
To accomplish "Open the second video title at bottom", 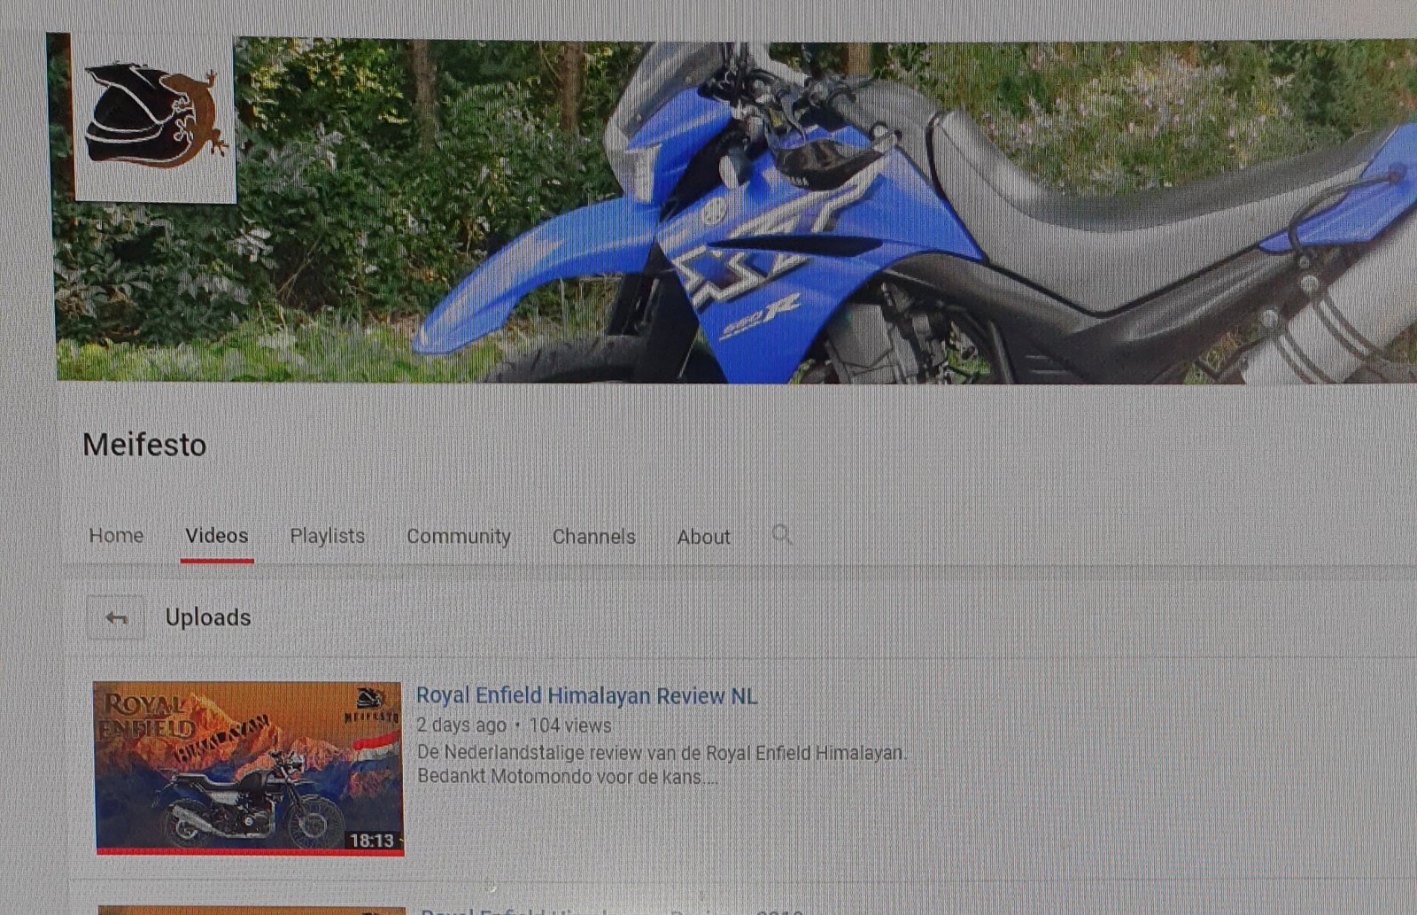I will [x=611, y=910].
